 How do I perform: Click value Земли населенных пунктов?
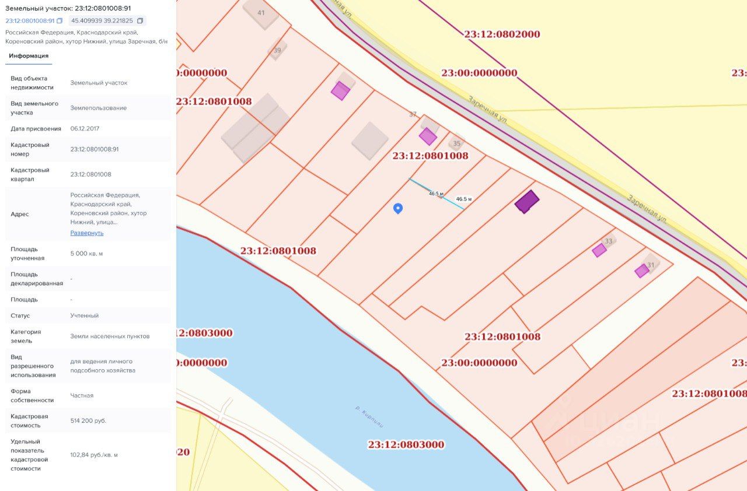pyautogui.click(x=110, y=336)
